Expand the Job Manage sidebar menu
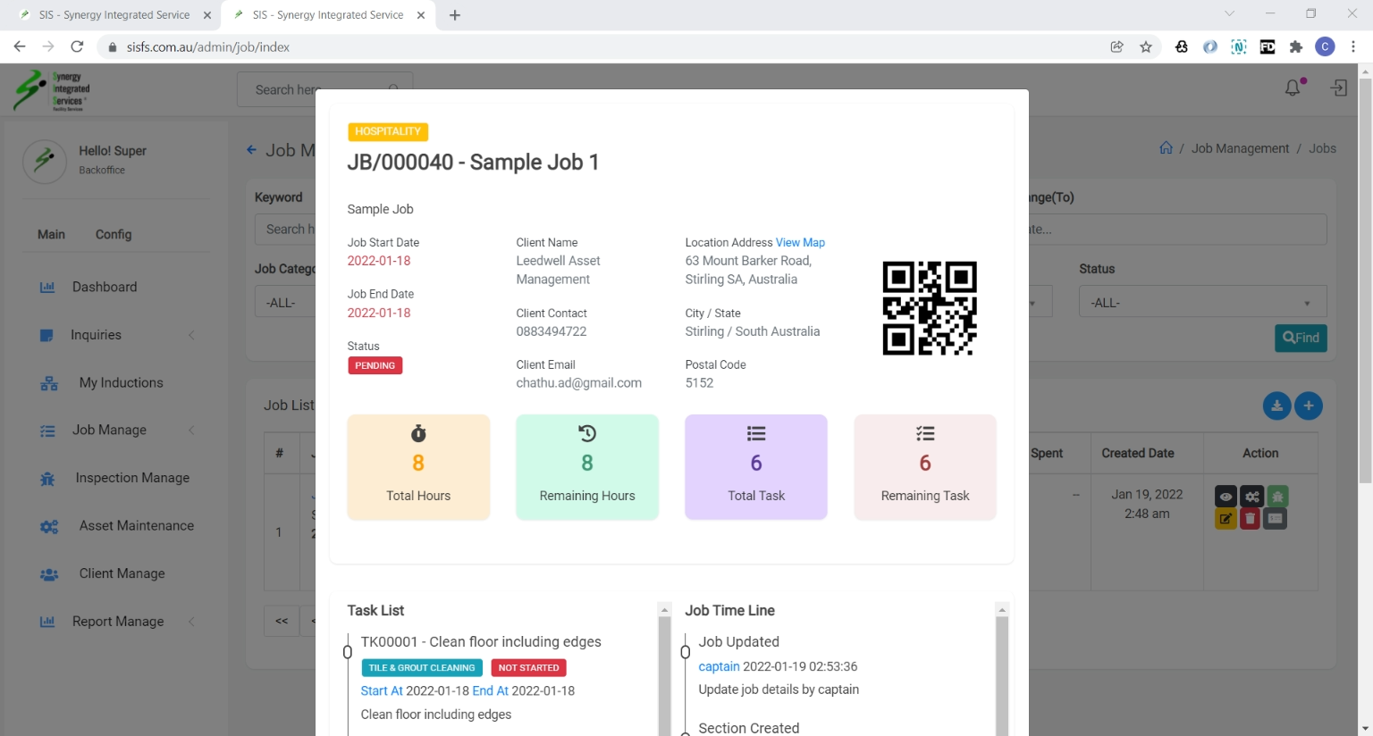Viewport: 1373px width, 736px height. pos(109,431)
